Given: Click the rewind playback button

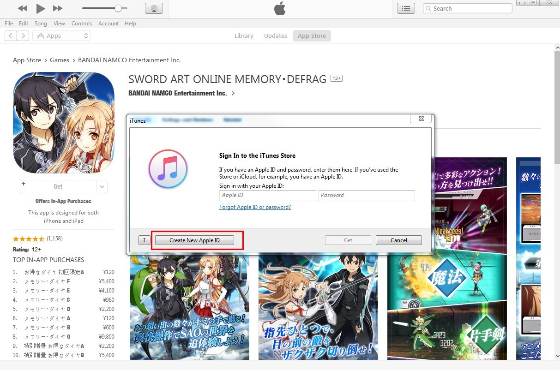Looking at the screenshot, I should (x=22, y=8).
